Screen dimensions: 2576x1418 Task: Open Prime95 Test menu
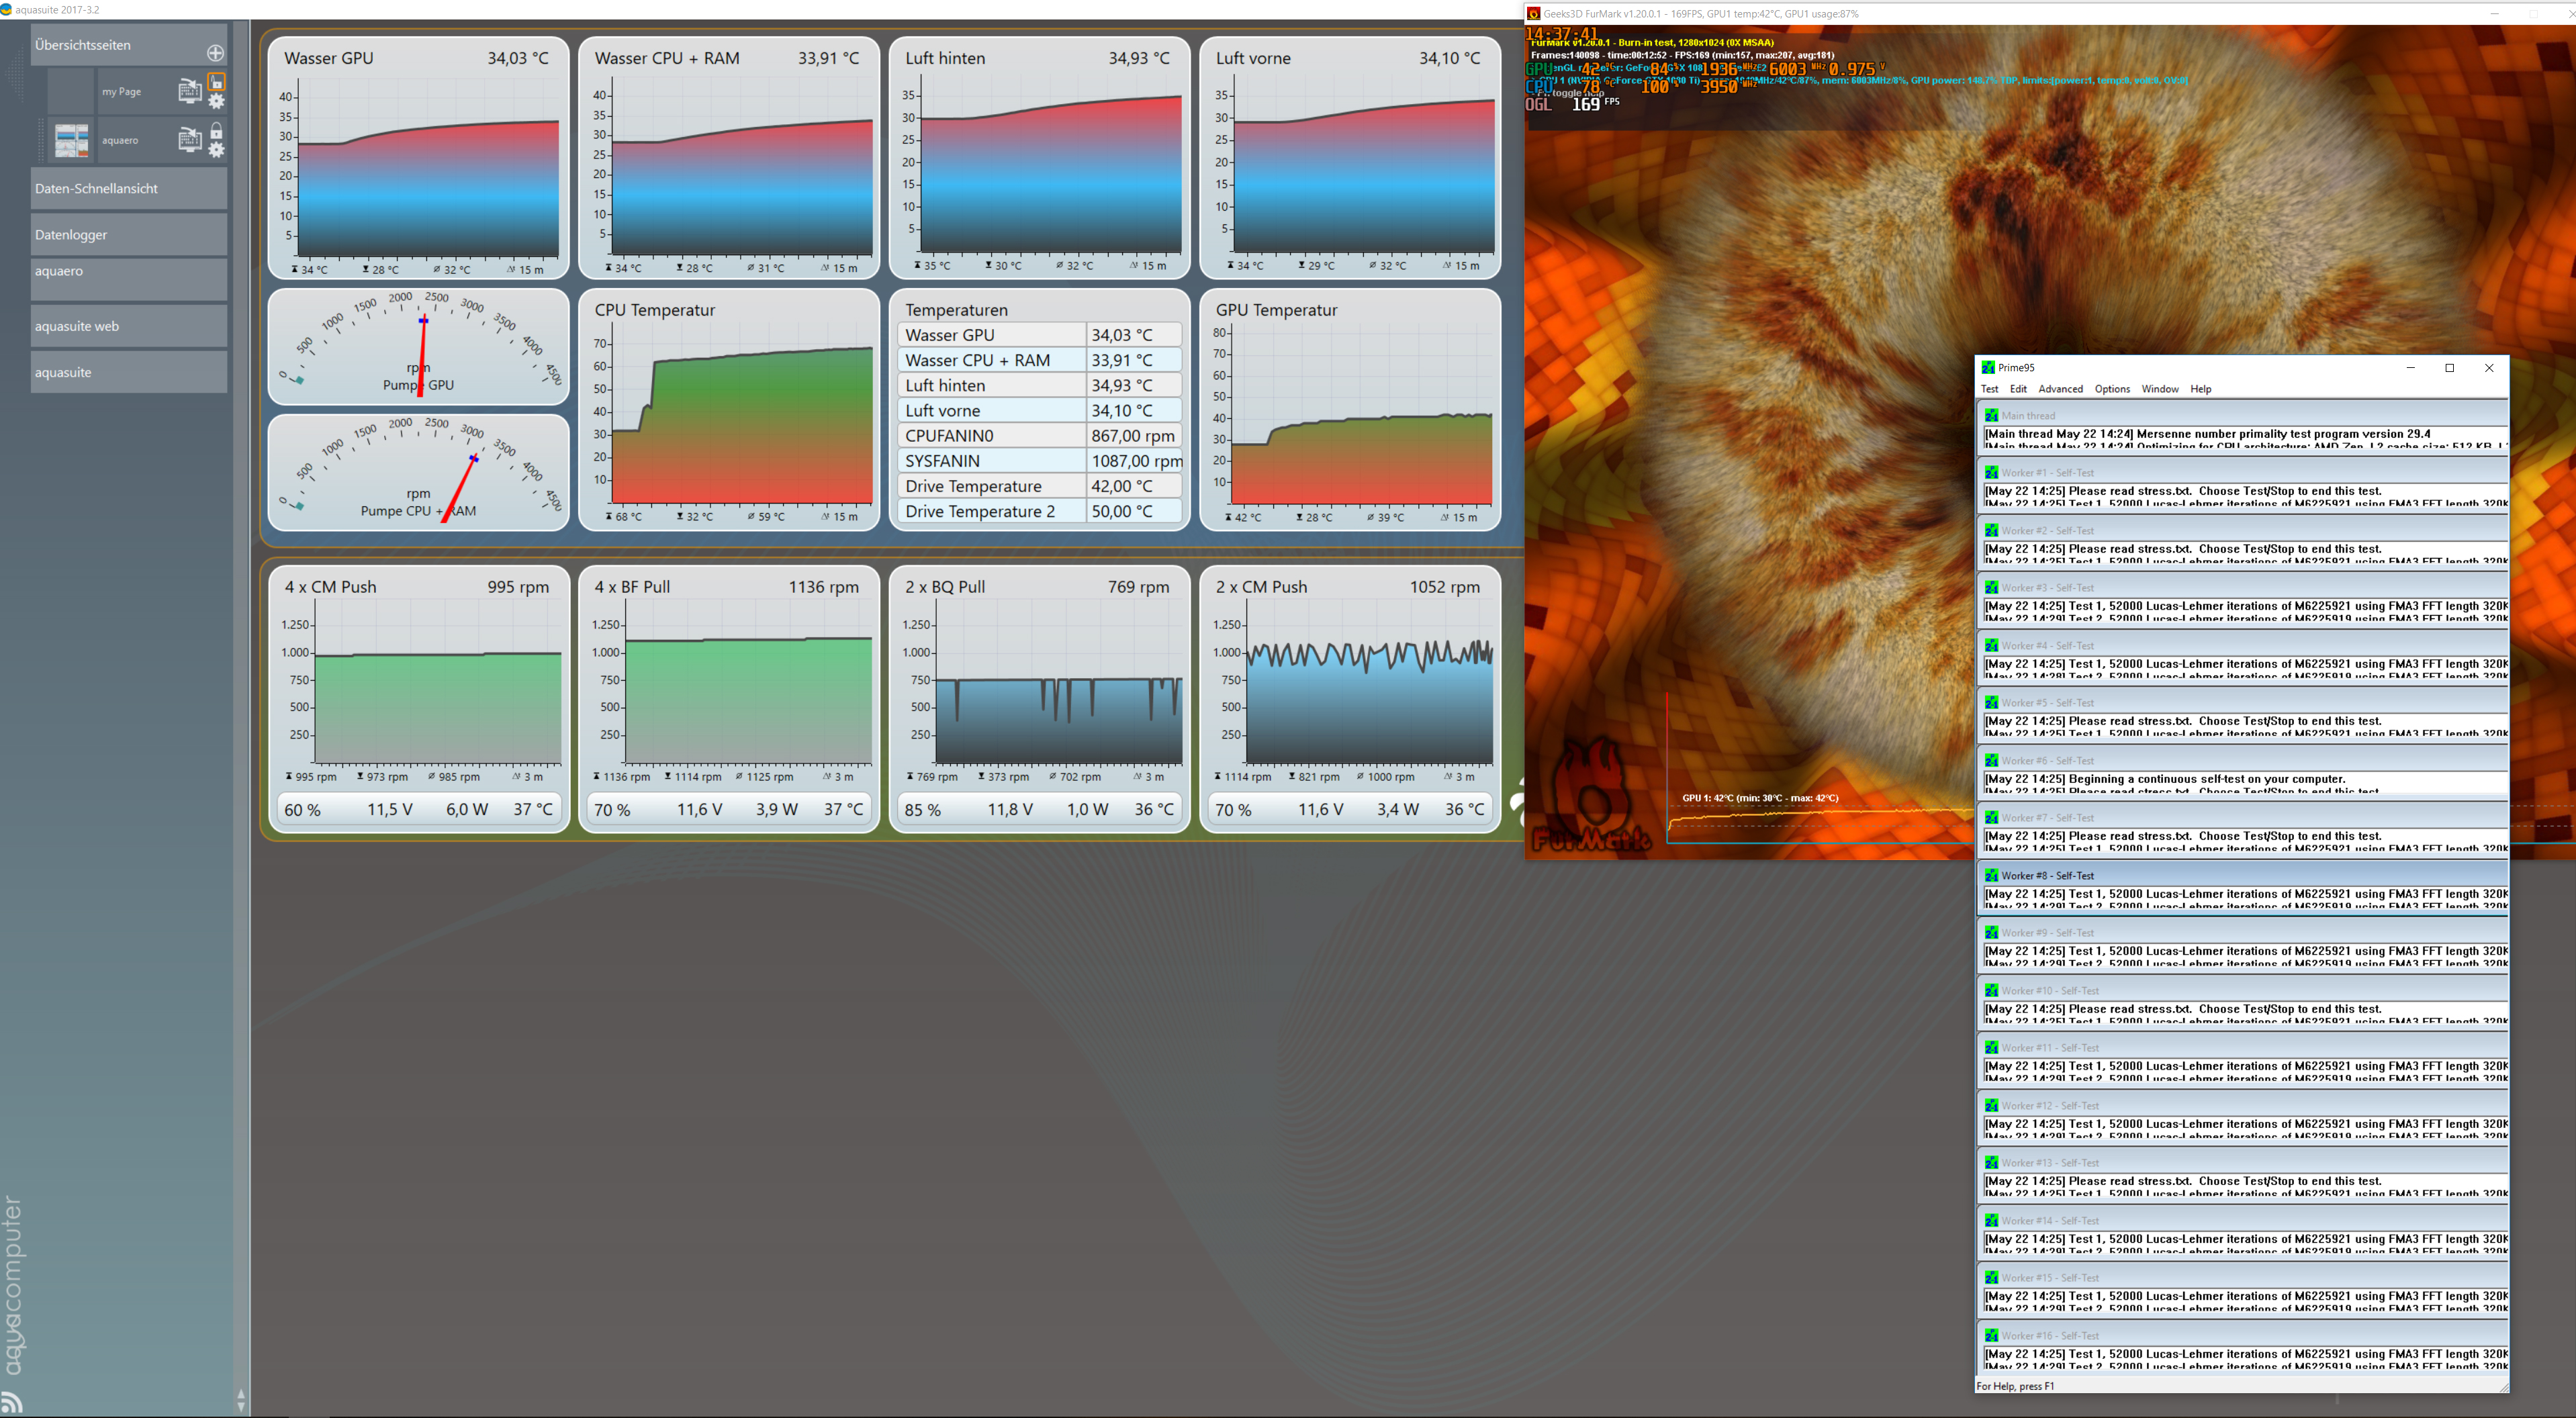tap(1989, 389)
